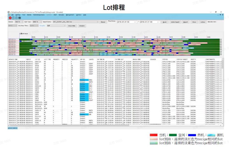Click the forward arrow toolbar icon
This screenshot has width=229, height=149.
16,18
